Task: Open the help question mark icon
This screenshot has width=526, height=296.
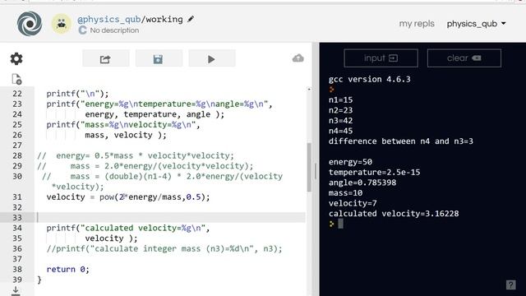Action: click(510, 285)
